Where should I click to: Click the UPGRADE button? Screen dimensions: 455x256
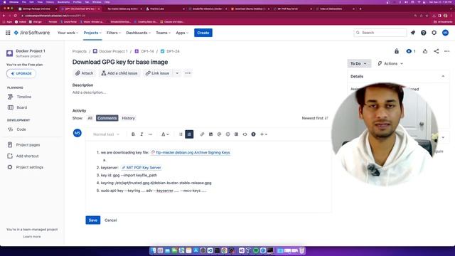coord(21,73)
